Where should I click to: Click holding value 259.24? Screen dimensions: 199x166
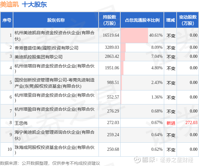[113, 135]
